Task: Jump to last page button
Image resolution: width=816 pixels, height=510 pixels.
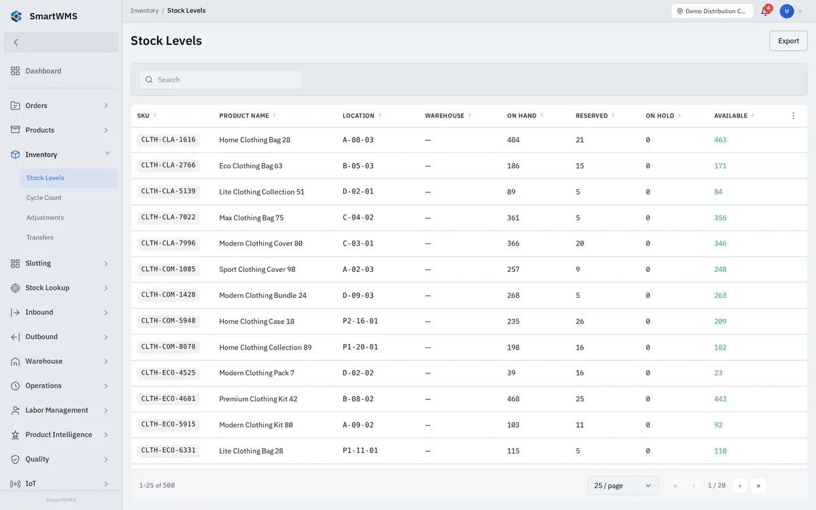Action: coord(758,486)
